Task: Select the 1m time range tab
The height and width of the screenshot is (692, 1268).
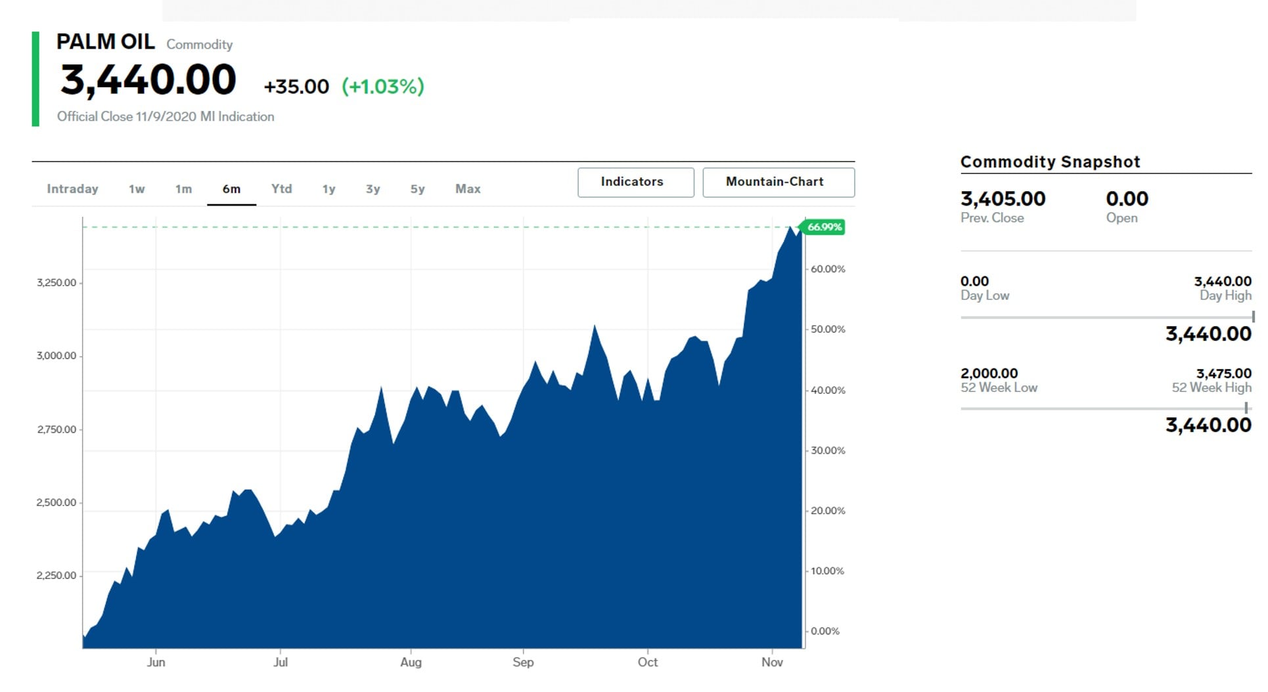Action: (184, 189)
